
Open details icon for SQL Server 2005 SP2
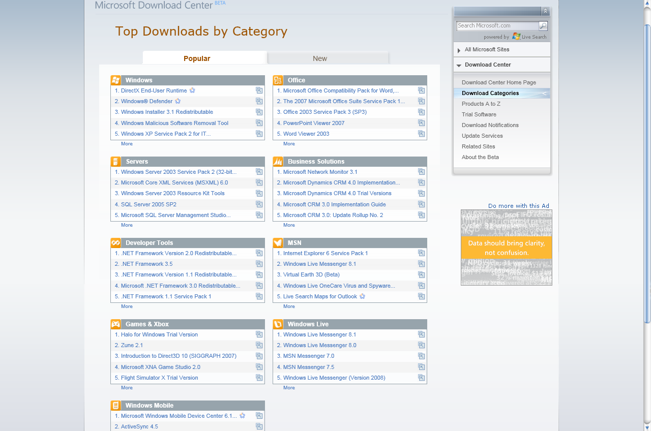click(x=259, y=204)
